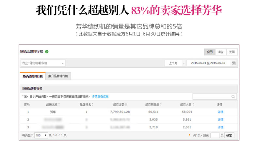Focus the page number input box
This screenshot has width=258, height=166.
click(215, 135)
